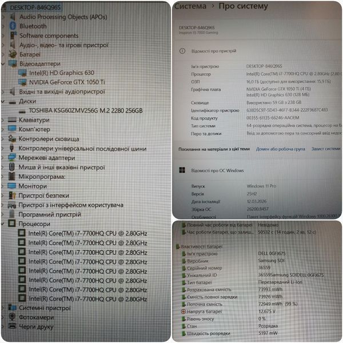This screenshot has height=343, width=343.
Task: Collapse the Диски tree node
Action: (3, 102)
